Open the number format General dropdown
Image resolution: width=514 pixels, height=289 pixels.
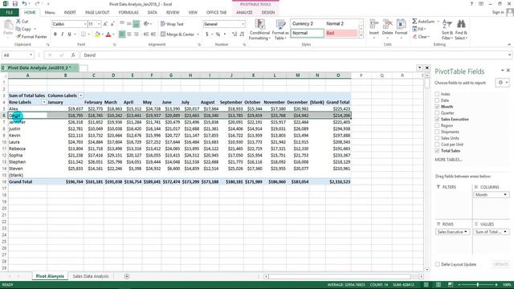[x=243, y=24]
